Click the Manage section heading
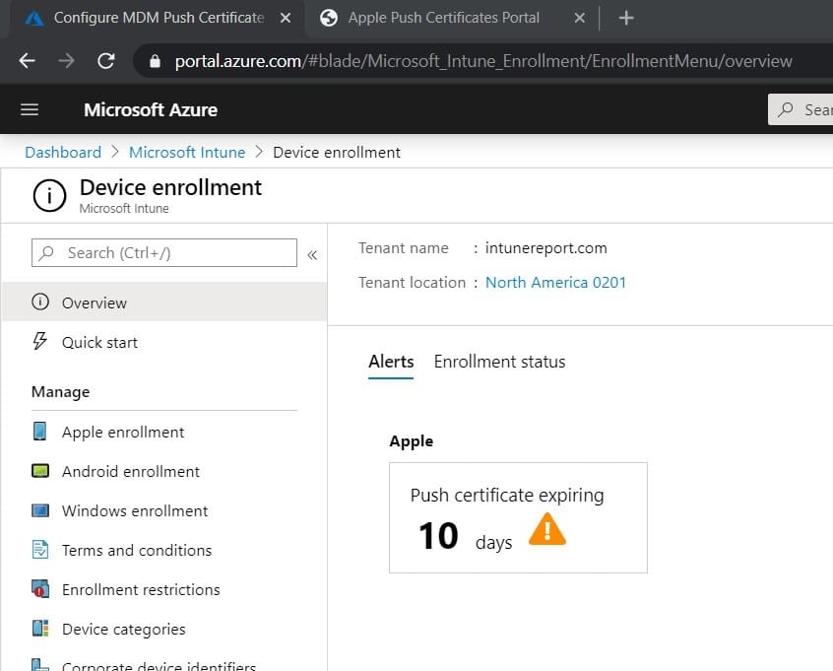The width and height of the screenshot is (833, 671). coord(61,392)
